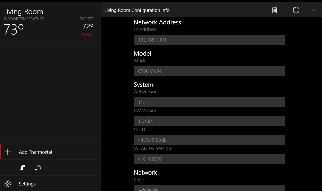Click the Model field showing CT30 V1.94
Image resolution: width=322 pixels, height=191 pixels.
[209, 71]
